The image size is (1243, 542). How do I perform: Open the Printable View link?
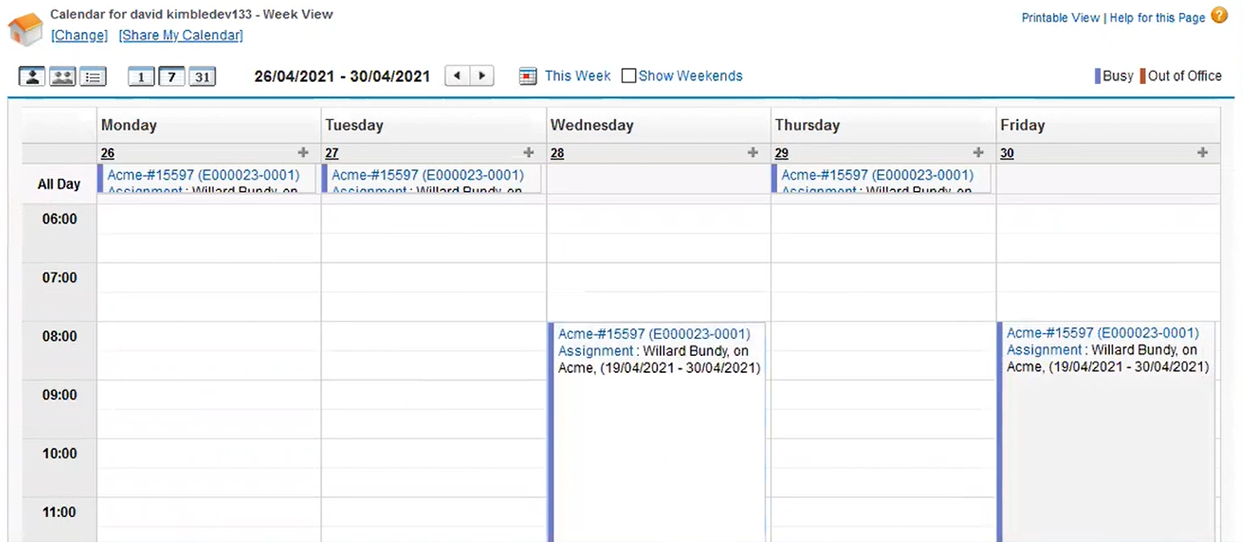tap(1060, 18)
